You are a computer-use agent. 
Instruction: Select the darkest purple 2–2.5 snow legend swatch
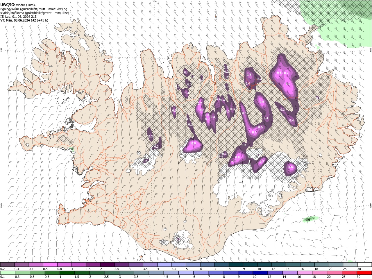(x=107, y=265)
